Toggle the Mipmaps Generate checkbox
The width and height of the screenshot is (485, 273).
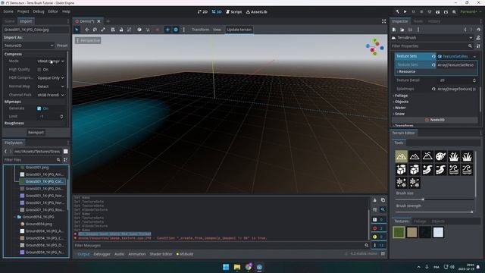point(39,108)
